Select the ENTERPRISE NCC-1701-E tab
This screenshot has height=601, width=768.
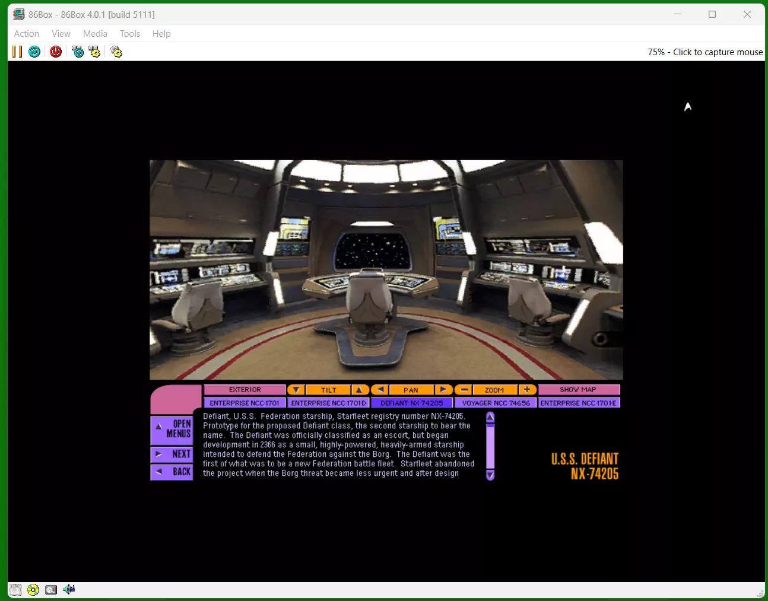(579, 403)
